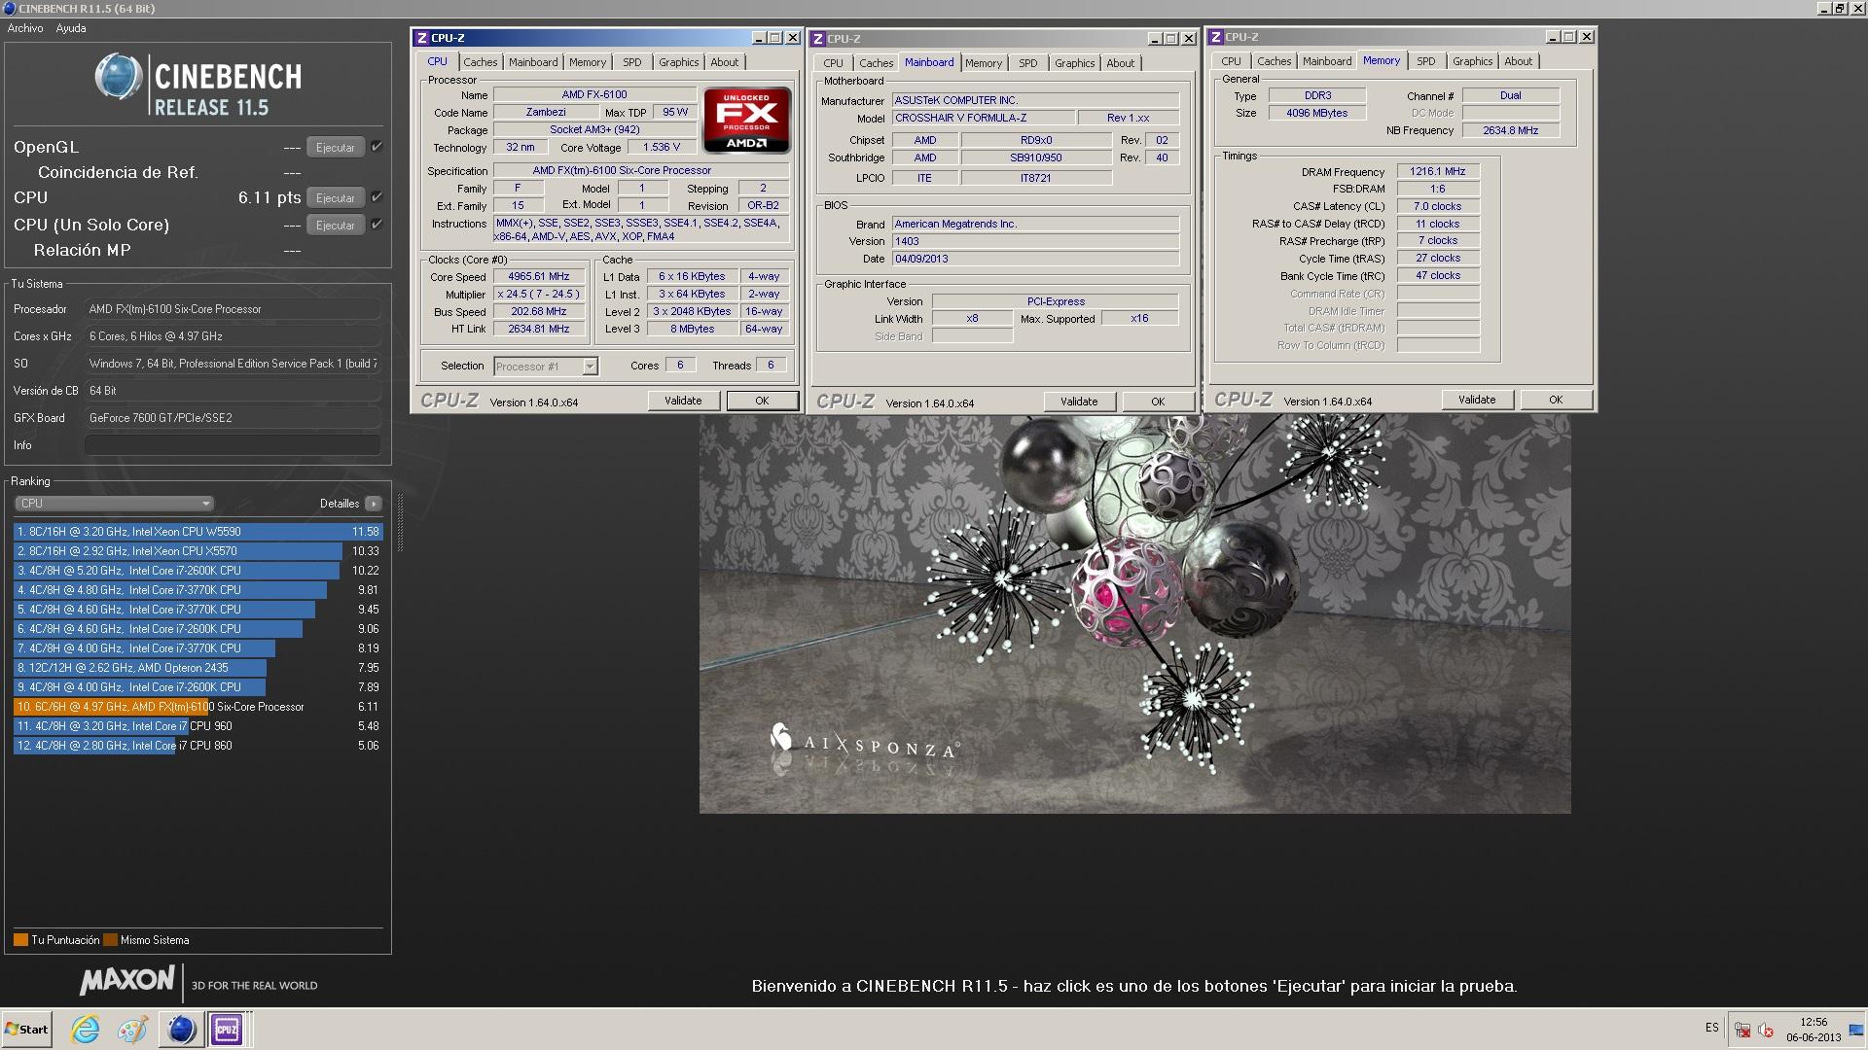This screenshot has width=1868, height=1050.
Task: Select highlighted ranking row AMD FX-6100
Action: tap(198, 707)
